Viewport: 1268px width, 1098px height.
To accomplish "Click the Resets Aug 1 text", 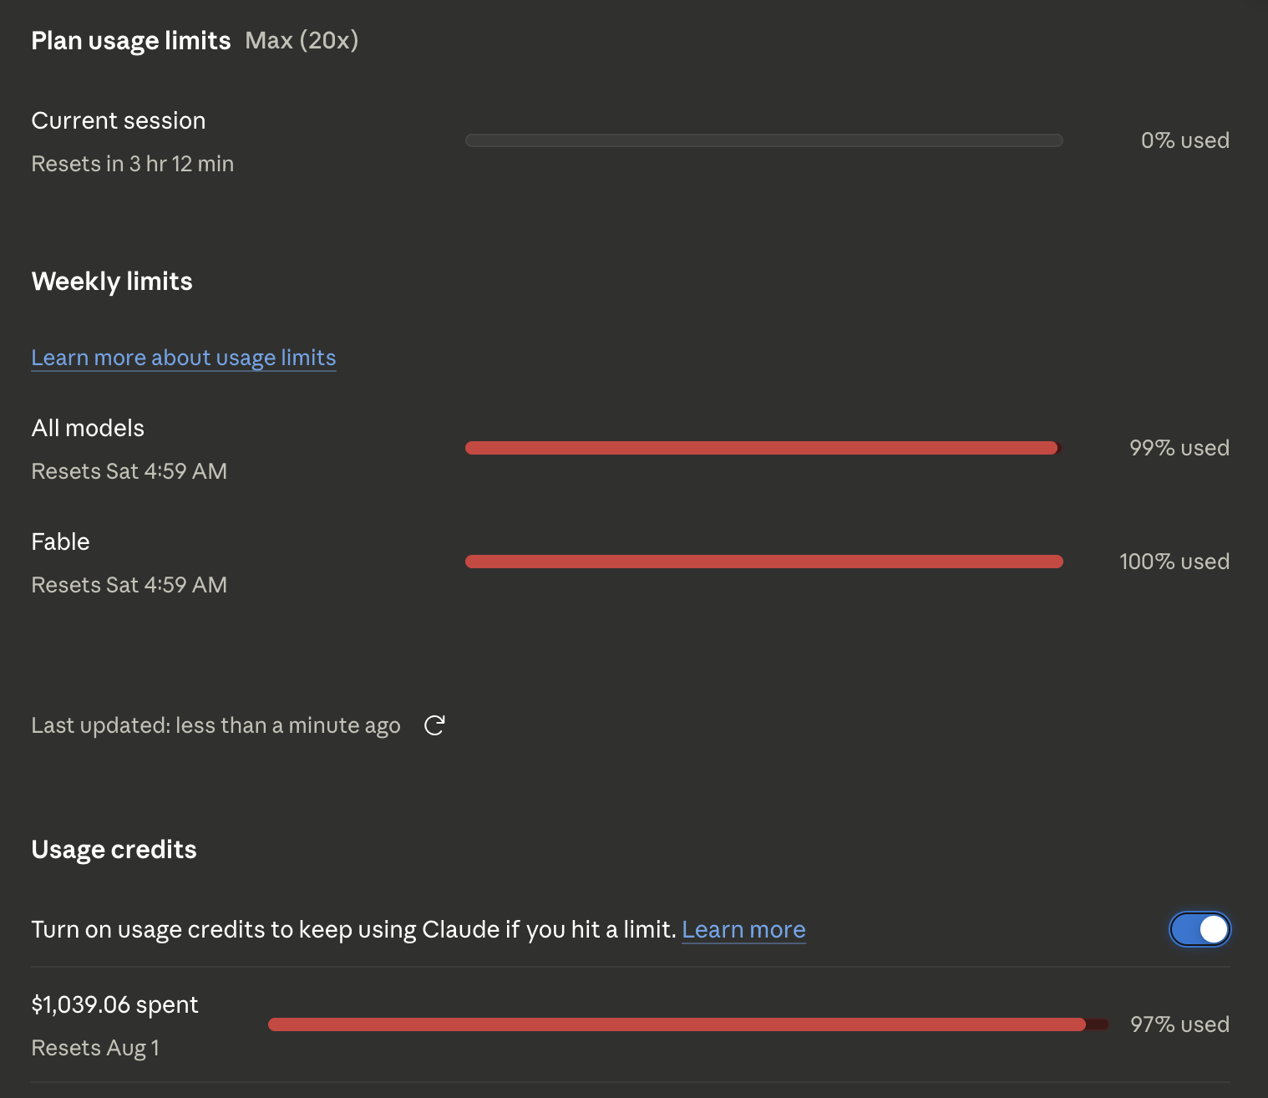I will 95,1048.
